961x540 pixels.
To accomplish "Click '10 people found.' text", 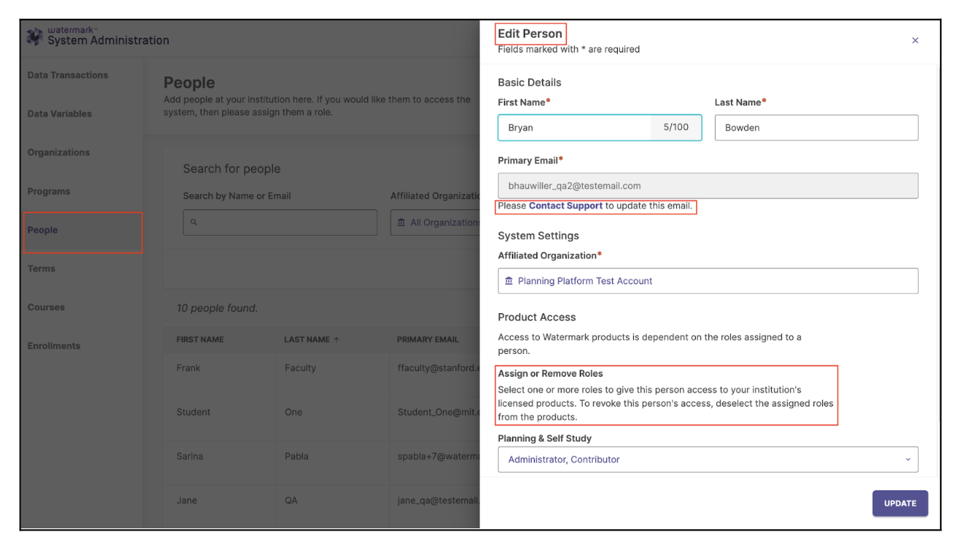I will point(217,308).
